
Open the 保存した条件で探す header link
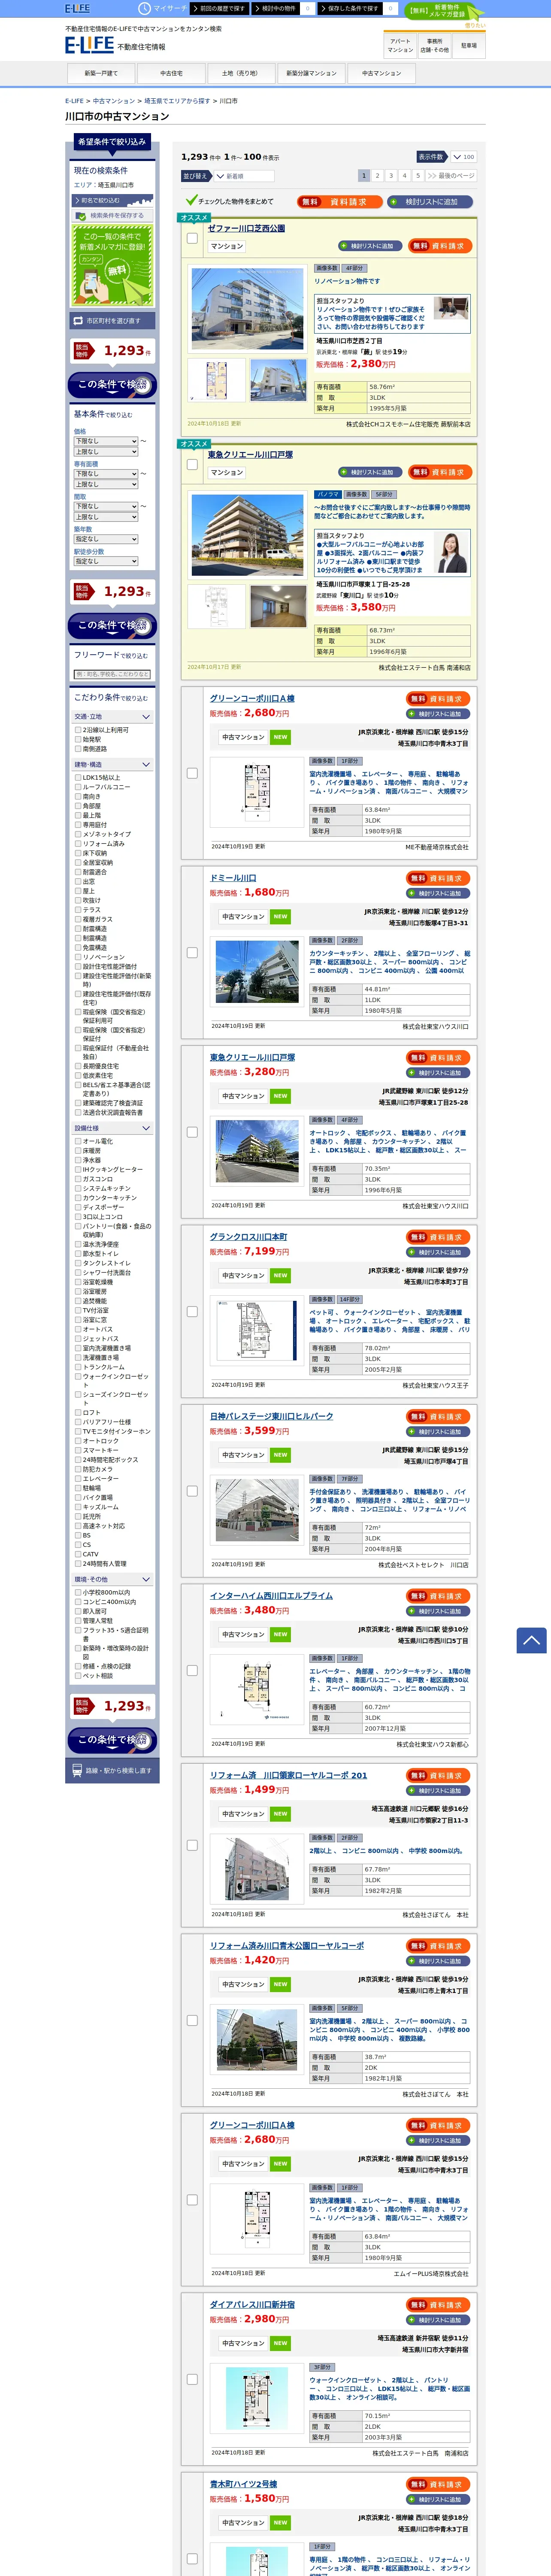[x=357, y=8]
